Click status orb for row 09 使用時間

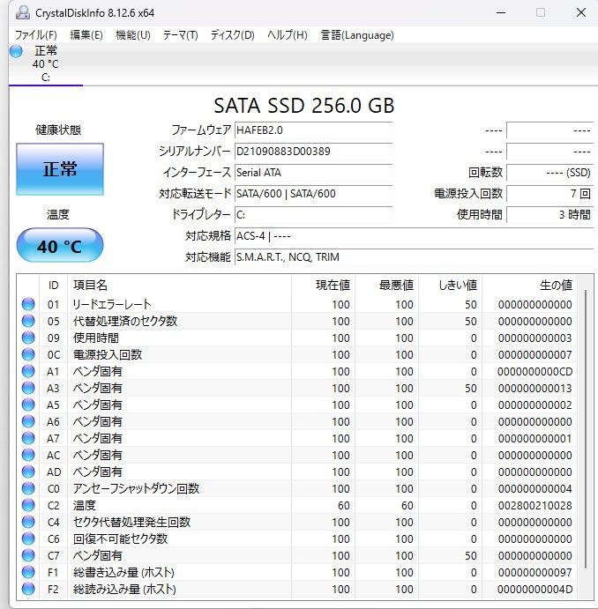pos(28,338)
